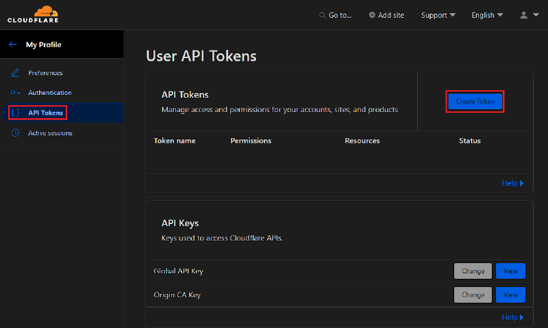This screenshot has height=328, width=548.
Task: Click the Active sessions clock icon
Action: pyautogui.click(x=15, y=133)
